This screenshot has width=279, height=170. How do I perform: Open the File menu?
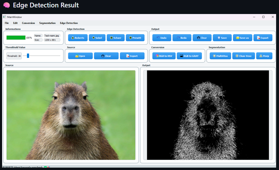(7, 23)
